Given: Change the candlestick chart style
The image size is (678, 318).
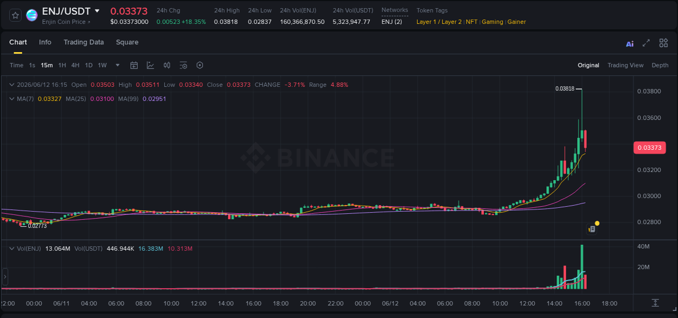Looking at the screenshot, I should click(x=167, y=65).
